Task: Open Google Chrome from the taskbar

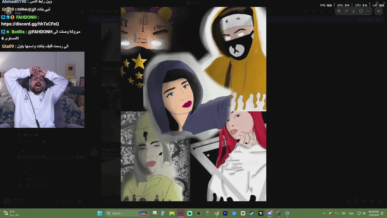Action: [216, 213]
